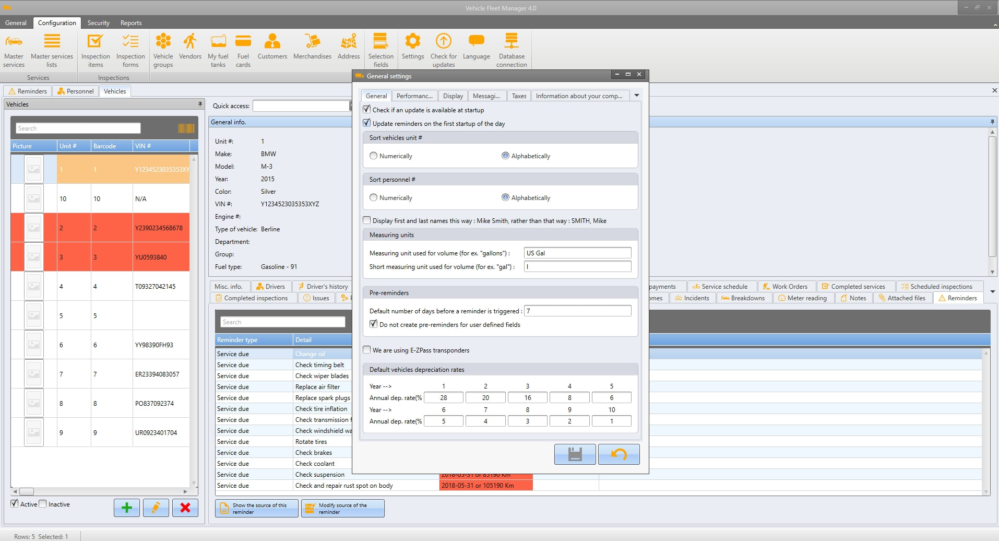The width and height of the screenshot is (999, 541).
Task: Open the Merchandises icon in ribbon
Action: point(312,47)
